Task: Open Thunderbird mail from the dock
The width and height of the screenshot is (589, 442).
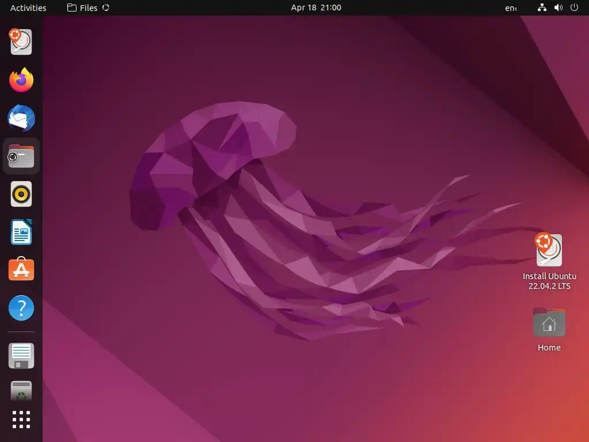Action: pyautogui.click(x=21, y=118)
